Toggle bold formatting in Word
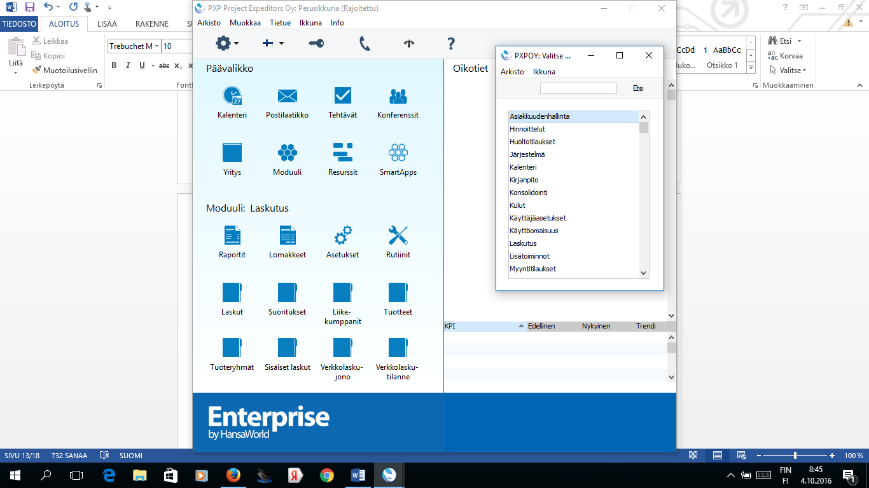The width and height of the screenshot is (869, 488). click(114, 65)
